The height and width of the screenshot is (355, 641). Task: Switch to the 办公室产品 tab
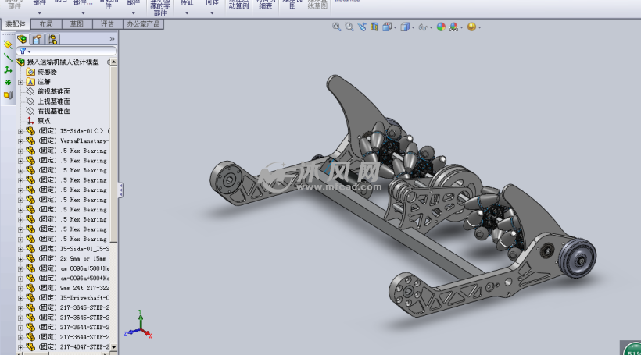pyautogui.click(x=143, y=24)
